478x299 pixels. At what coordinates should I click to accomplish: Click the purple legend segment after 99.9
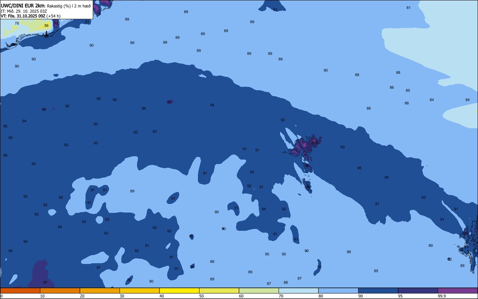(457, 290)
